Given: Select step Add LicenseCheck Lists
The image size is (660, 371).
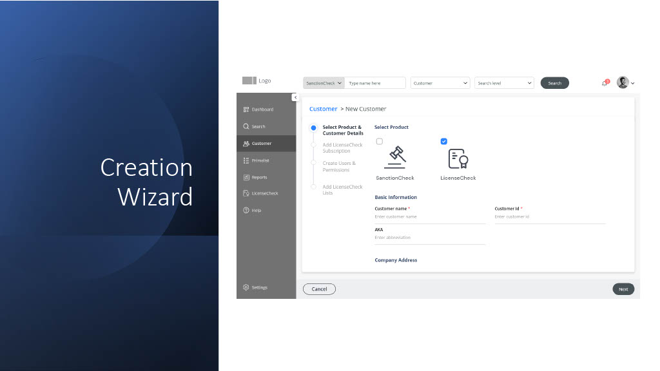Looking at the screenshot, I should pos(342,190).
